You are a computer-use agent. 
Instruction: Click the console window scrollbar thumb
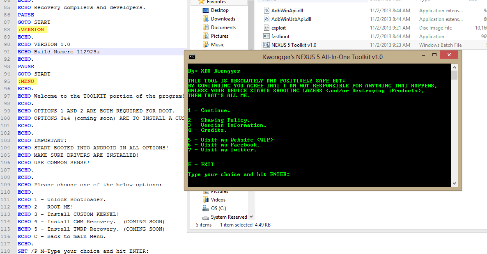[x=455, y=75]
